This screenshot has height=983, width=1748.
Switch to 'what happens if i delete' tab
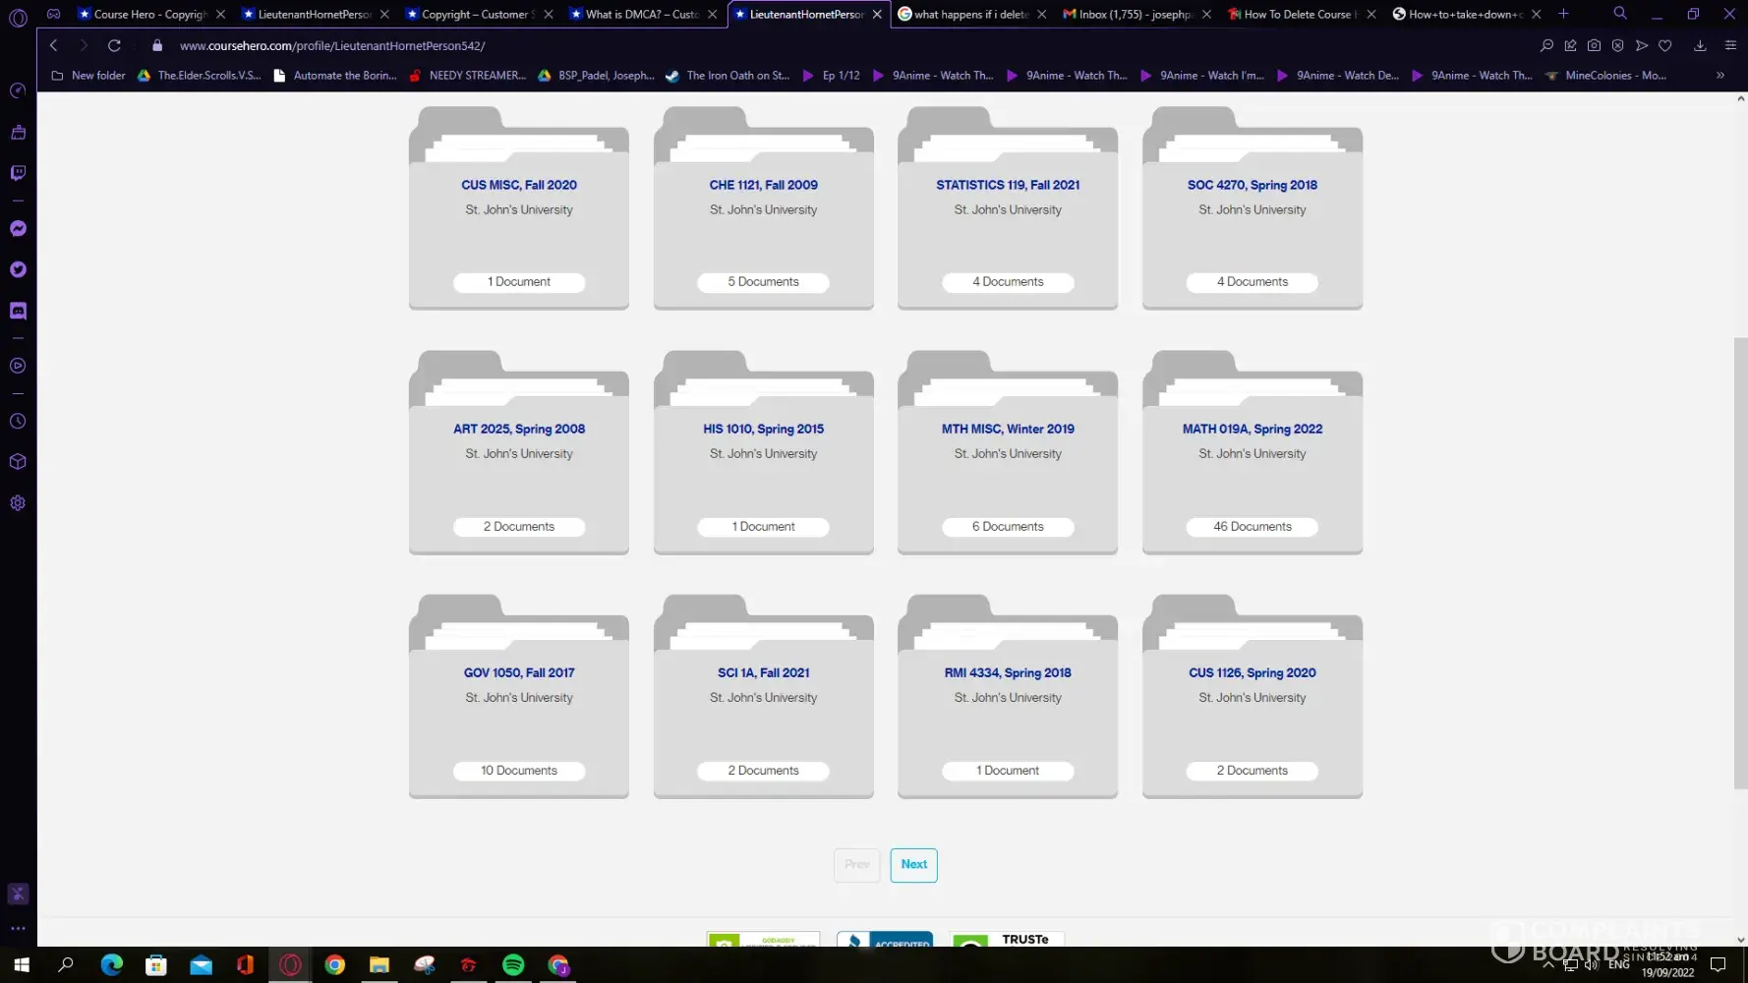(x=971, y=14)
